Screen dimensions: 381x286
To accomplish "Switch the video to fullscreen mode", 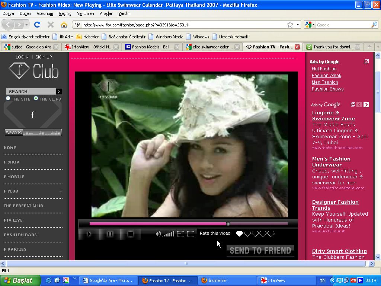I will click(190, 234).
